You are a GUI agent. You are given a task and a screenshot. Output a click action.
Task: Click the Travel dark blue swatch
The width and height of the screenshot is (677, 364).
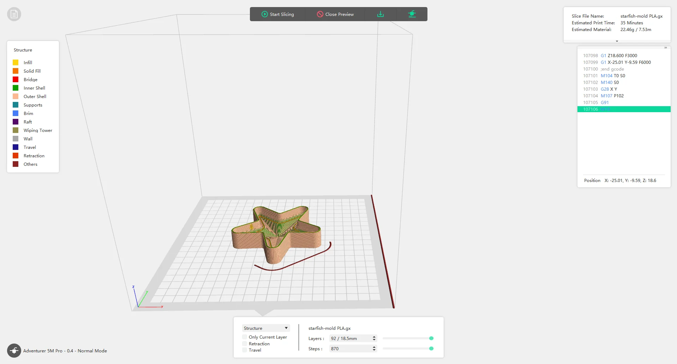click(x=16, y=147)
